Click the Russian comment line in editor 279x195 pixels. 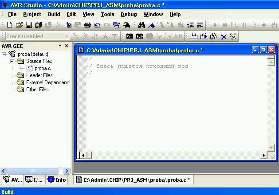tap(137, 66)
